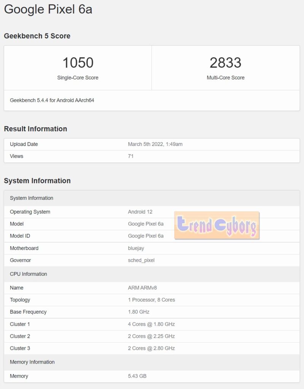Image resolution: width=304 pixels, height=389 pixels.
Task: Click the Governor label
Action: click(x=21, y=260)
